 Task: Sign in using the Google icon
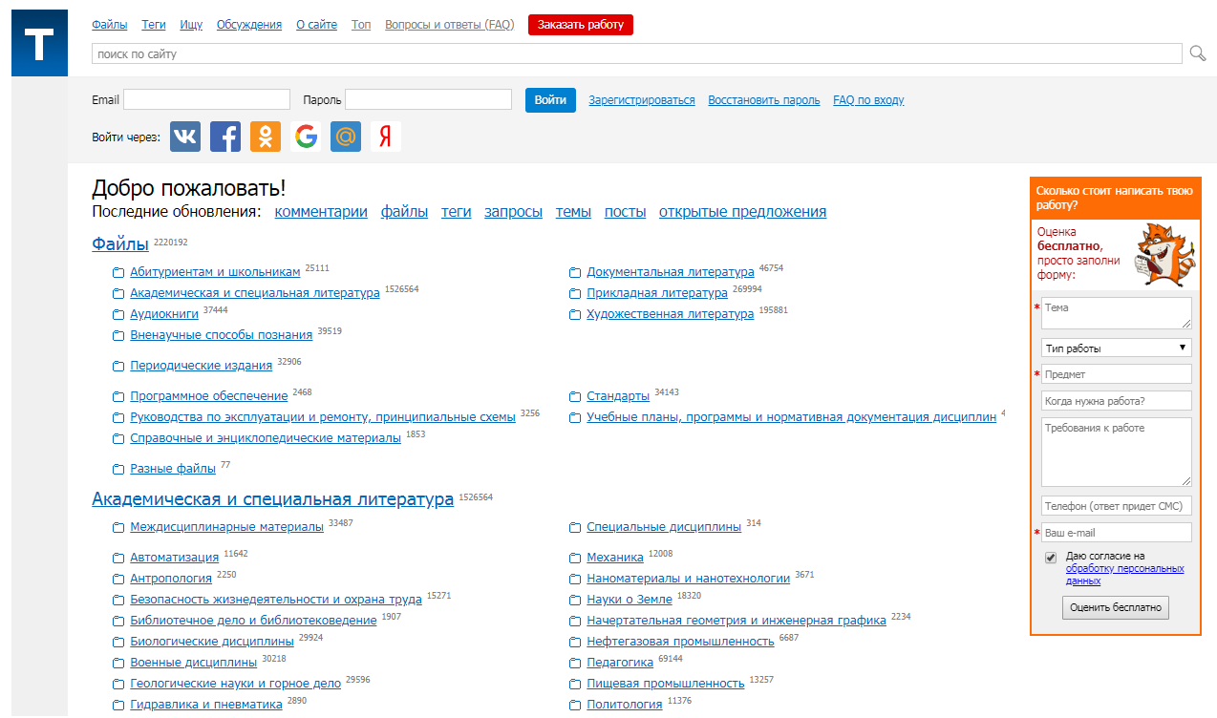(306, 137)
